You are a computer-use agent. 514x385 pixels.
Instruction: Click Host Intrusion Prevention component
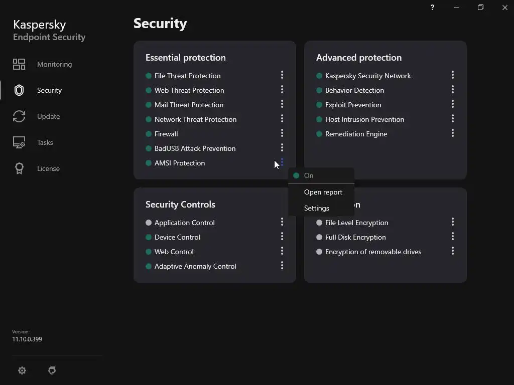tap(364, 119)
